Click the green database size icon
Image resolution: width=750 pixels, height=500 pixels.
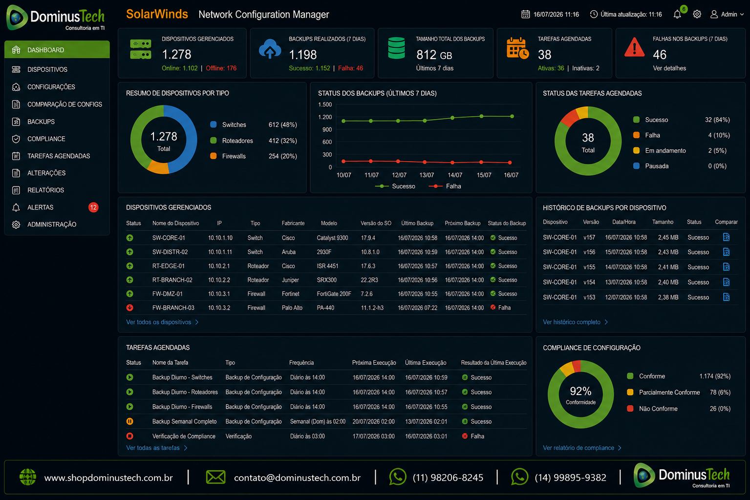(396, 48)
